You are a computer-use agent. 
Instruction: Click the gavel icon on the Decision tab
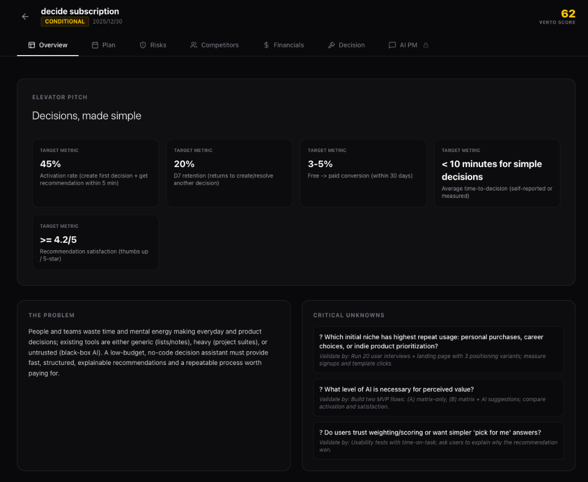tap(331, 45)
